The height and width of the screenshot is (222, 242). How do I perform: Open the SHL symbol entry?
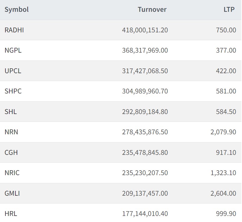point(11,112)
